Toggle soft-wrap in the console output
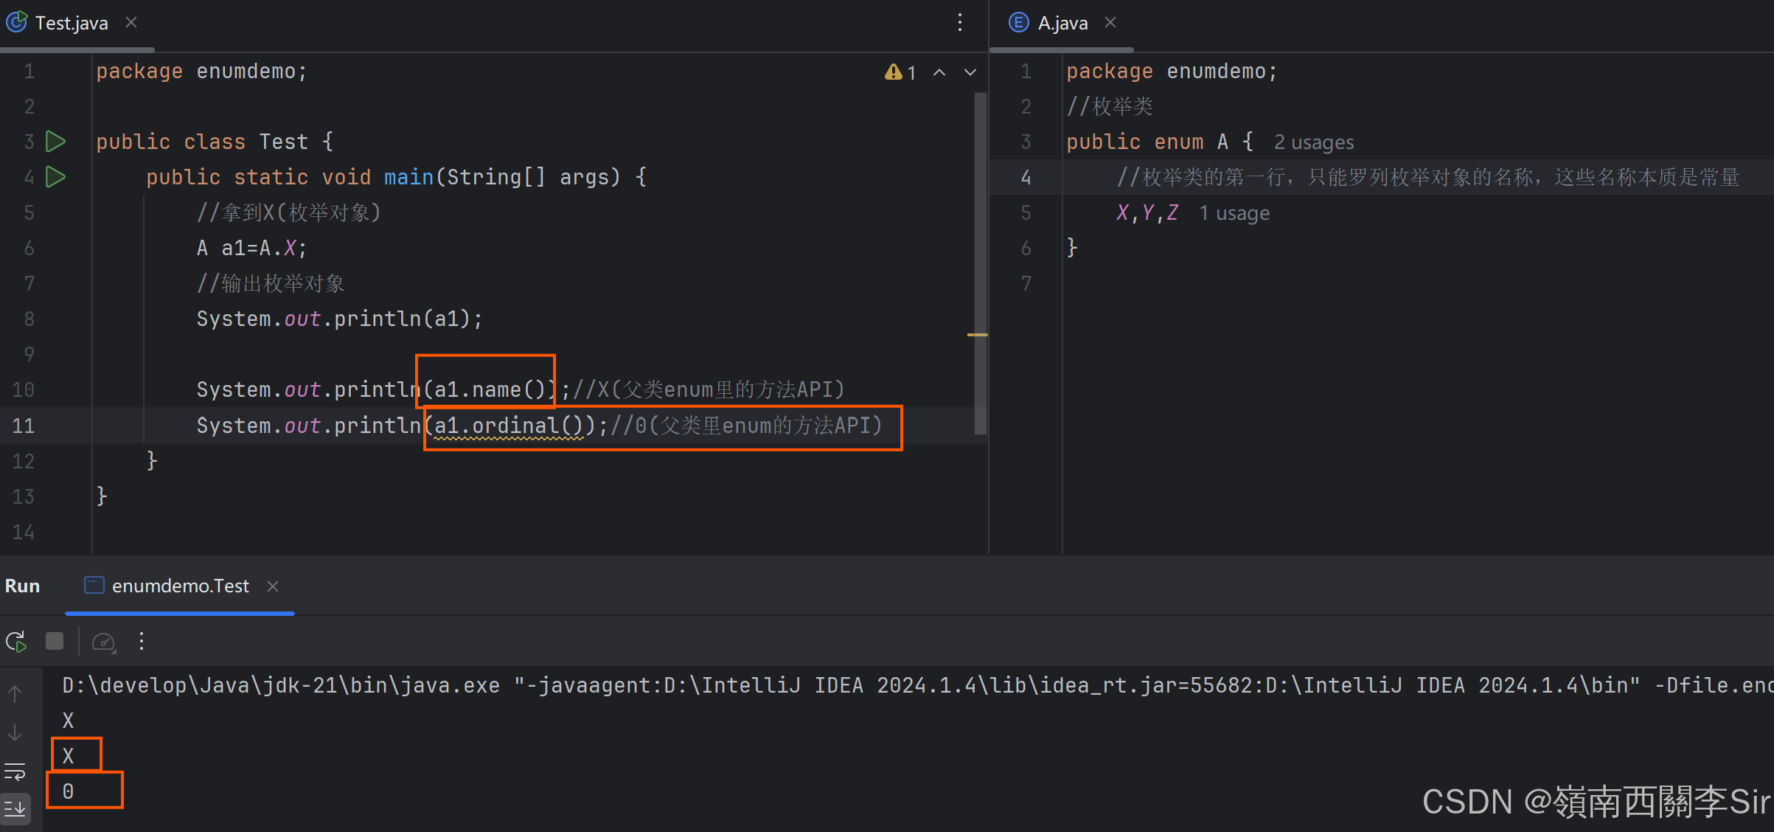The width and height of the screenshot is (1774, 832). pyautogui.click(x=15, y=772)
